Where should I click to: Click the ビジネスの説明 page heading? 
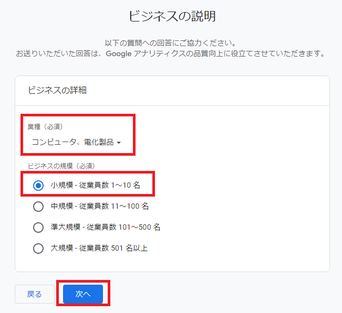coord(172,16)
